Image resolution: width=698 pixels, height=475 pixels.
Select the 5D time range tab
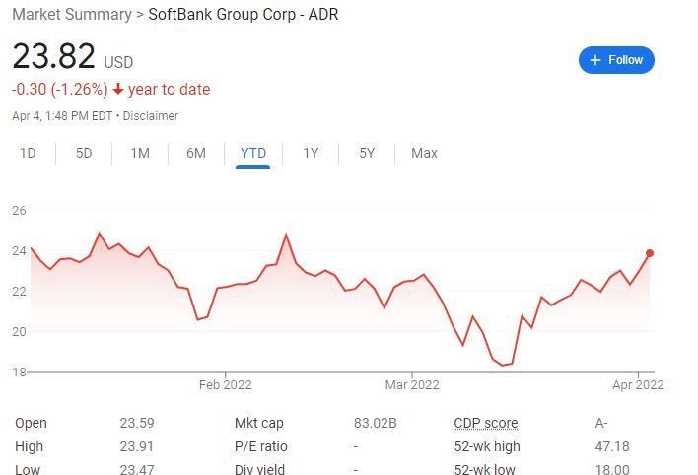point(84,153)
